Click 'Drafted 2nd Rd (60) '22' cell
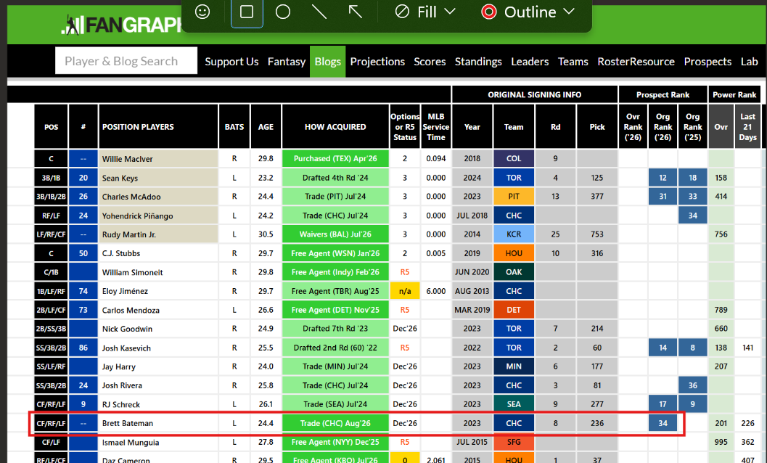Image resolution: width=767 pixels, height=463 pixels. (335, 348)
